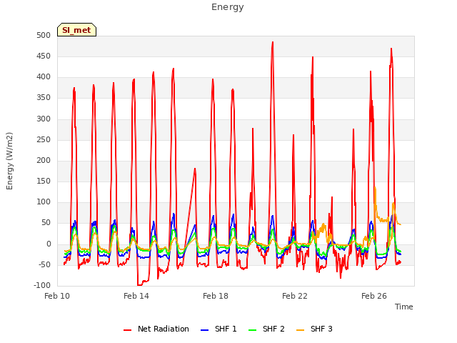This screenshot has height=343, width=457.
Task: Click the orange SHF 3 spike near Feb 26
Action: (375, 188)
